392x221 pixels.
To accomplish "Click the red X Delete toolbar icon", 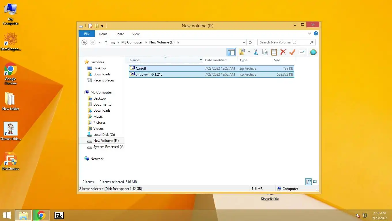I will [x=283, y=52].
